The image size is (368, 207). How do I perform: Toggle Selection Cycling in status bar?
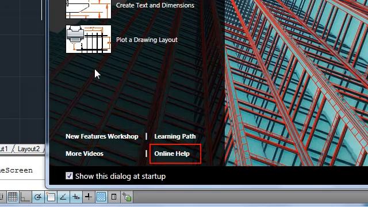[x=126, y=197]
